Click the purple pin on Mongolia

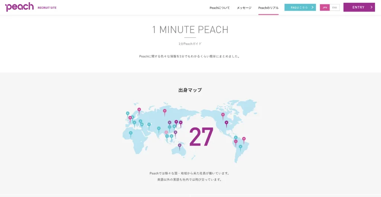(170, 123)
